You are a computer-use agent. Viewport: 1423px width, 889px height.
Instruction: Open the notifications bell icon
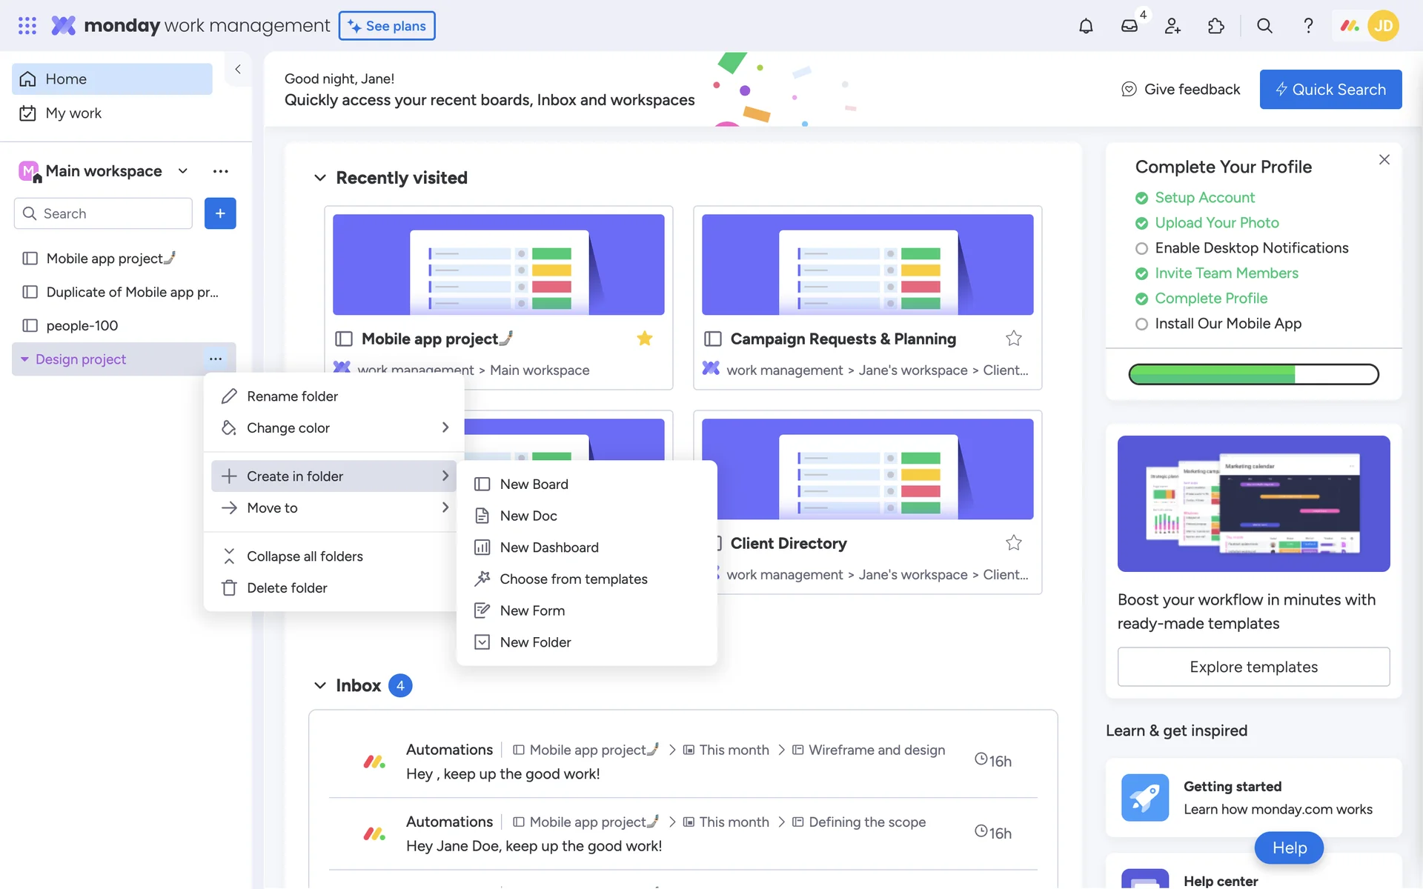point(1086,26)
